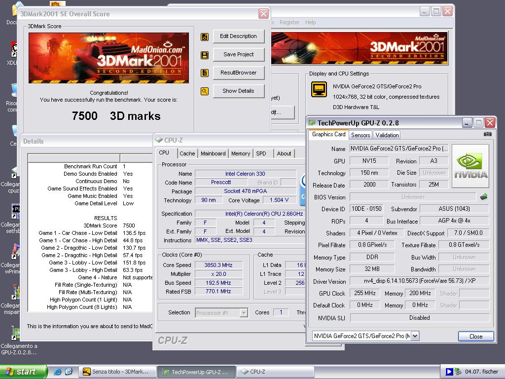The width and height of the screenshot is (505, 379).
Task: Click the Memory Size 32 MB value
Action: click(372, 269)
